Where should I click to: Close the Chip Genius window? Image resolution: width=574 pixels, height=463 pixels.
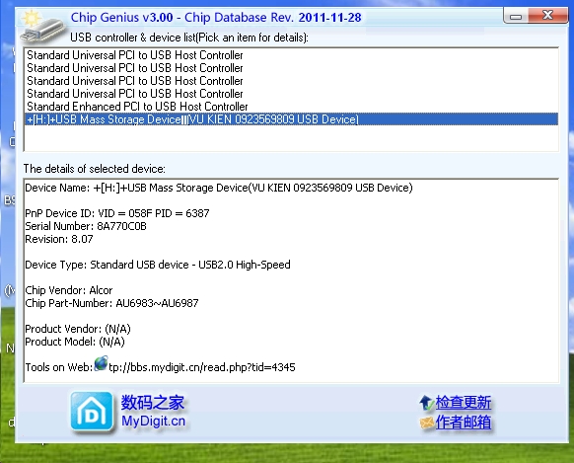coord(547,16)
